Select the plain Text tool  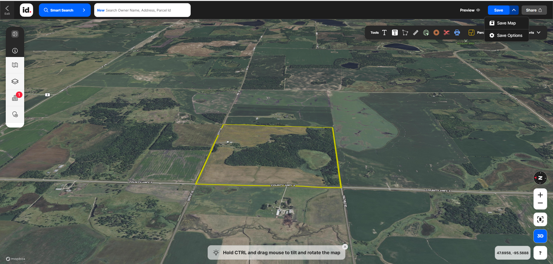[x=384, y=33]
